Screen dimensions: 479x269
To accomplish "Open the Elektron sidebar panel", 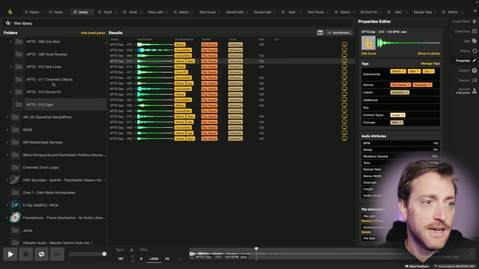I will pos(467,80).
